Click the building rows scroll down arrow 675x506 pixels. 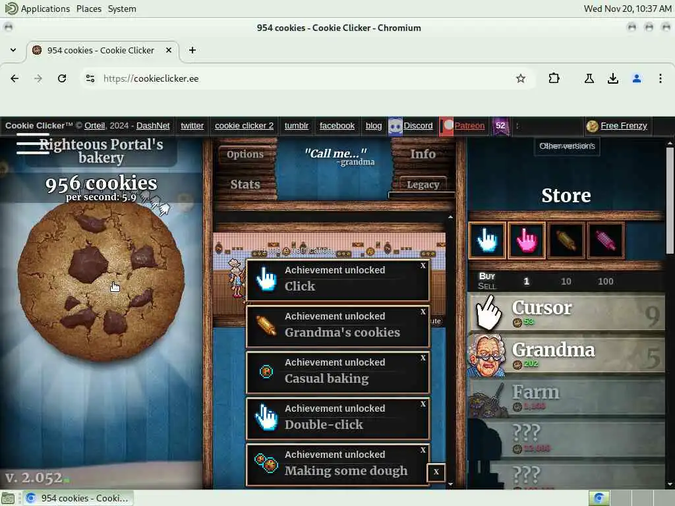coord(450,484)
